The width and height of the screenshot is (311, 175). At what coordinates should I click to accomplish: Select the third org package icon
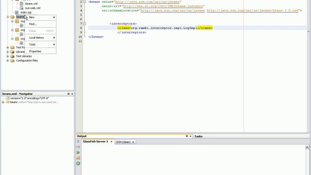(x=17, y=39)
